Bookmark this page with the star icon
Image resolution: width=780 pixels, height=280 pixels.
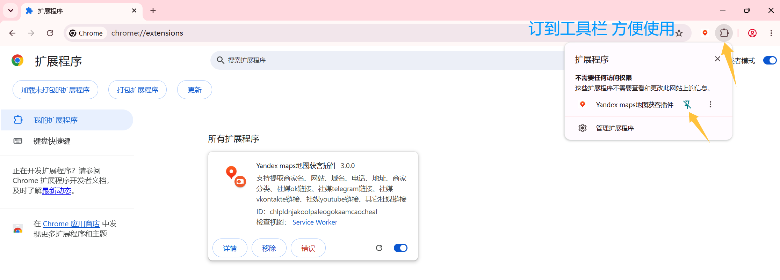(679, 33)
